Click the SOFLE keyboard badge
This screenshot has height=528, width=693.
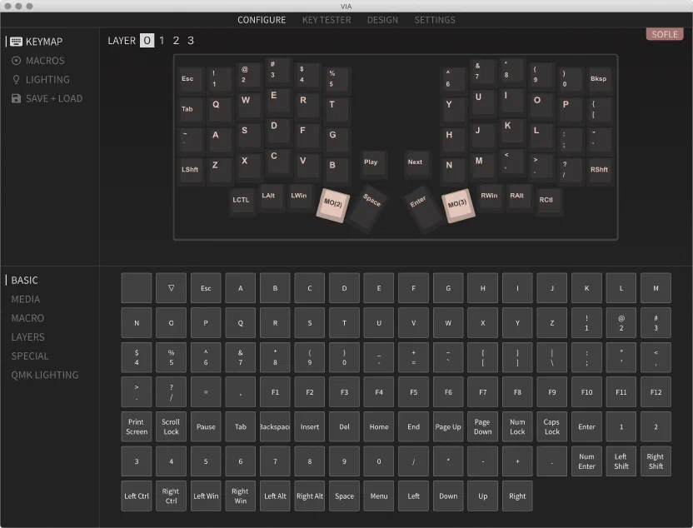[x=665, y=34]
